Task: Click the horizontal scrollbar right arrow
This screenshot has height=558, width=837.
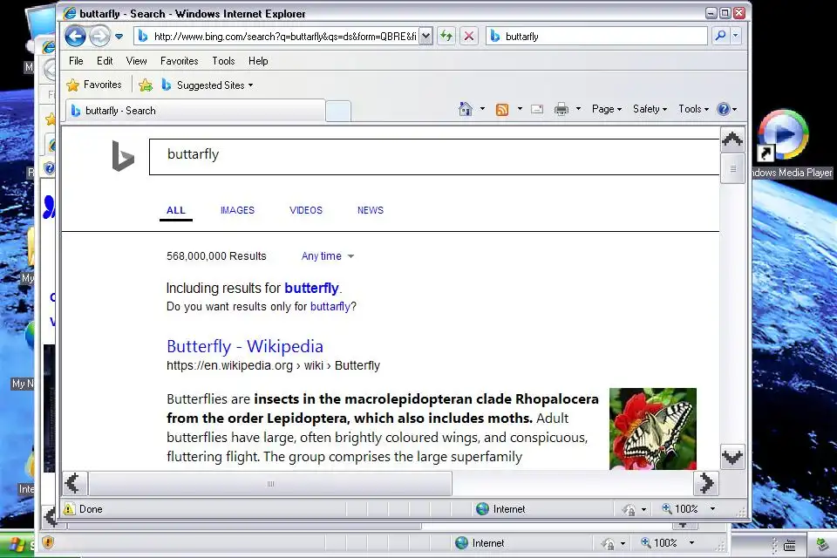Action: point(706,484)
